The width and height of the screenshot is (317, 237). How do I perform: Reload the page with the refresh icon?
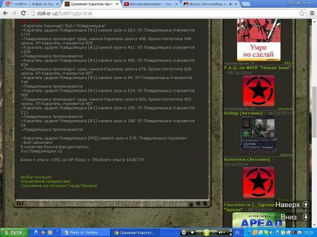pyautogui.click(x=22, y=13)
